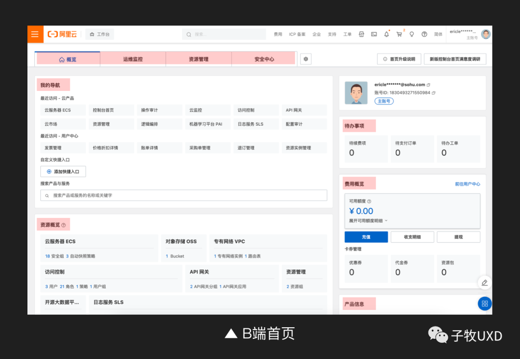Switch language via 简体

pos(438,34)
